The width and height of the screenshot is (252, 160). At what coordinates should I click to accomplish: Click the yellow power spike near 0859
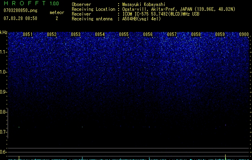(225, 157)
